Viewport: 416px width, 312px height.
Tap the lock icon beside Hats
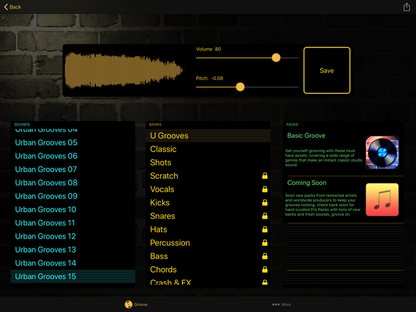click(265, 229)
